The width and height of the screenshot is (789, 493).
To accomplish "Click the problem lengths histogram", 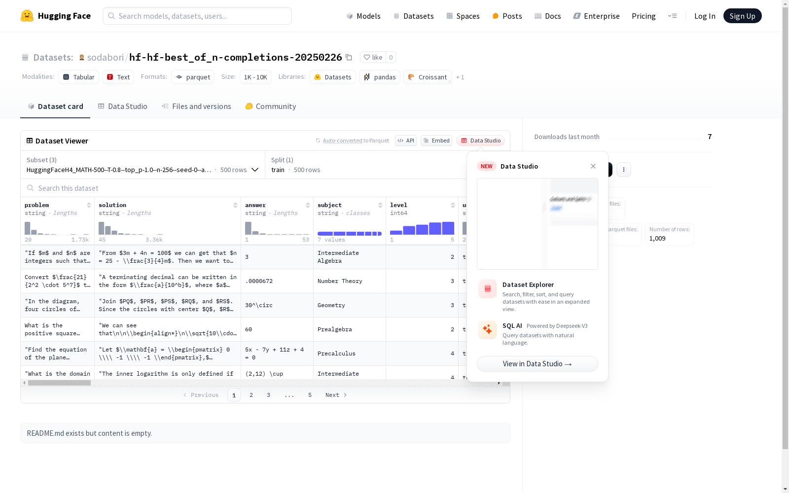I will tap(57, 228).
